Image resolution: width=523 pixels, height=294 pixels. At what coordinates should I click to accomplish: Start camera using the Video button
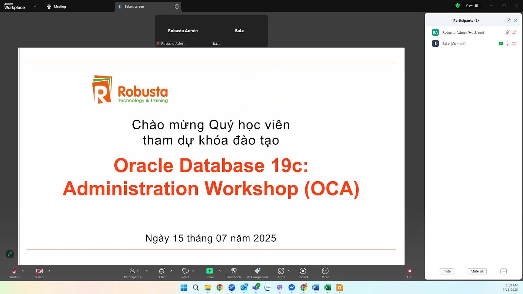[39, 273]
